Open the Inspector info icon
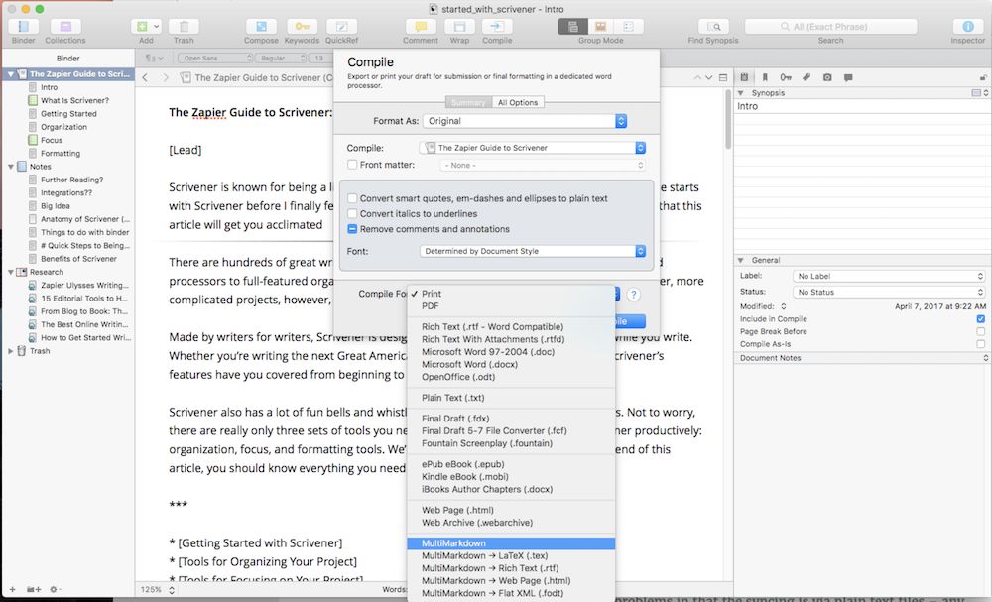 967,27
